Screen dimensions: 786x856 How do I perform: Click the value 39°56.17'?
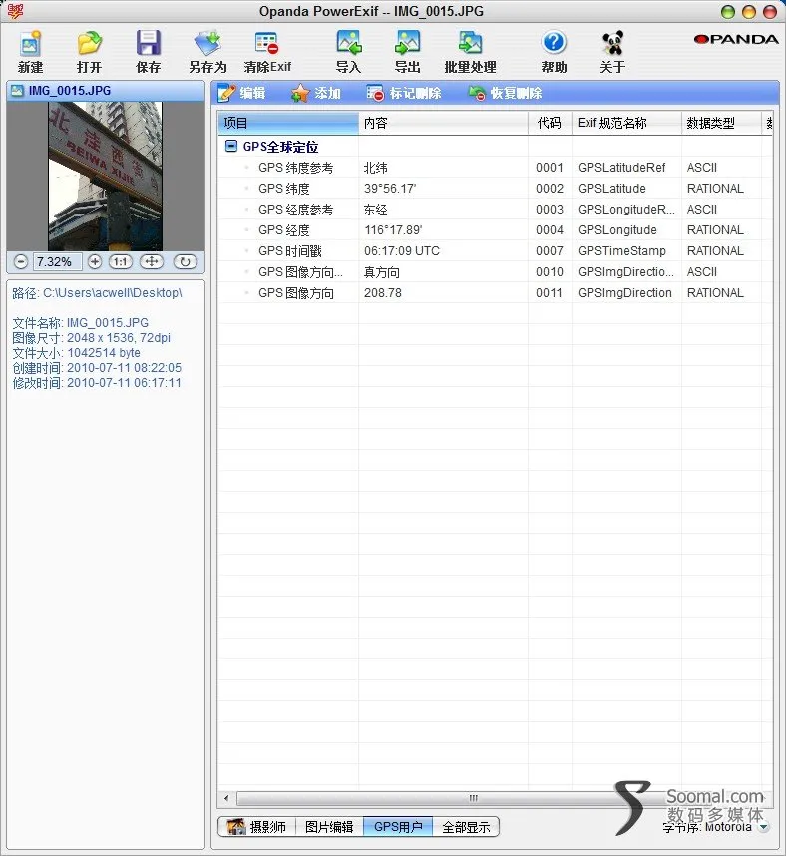click(390, 189)
